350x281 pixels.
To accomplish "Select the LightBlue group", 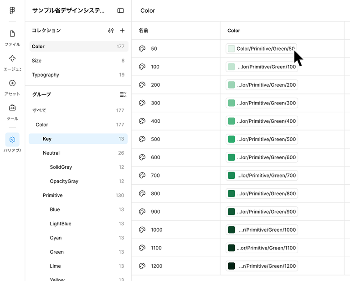I will point(78,224).
